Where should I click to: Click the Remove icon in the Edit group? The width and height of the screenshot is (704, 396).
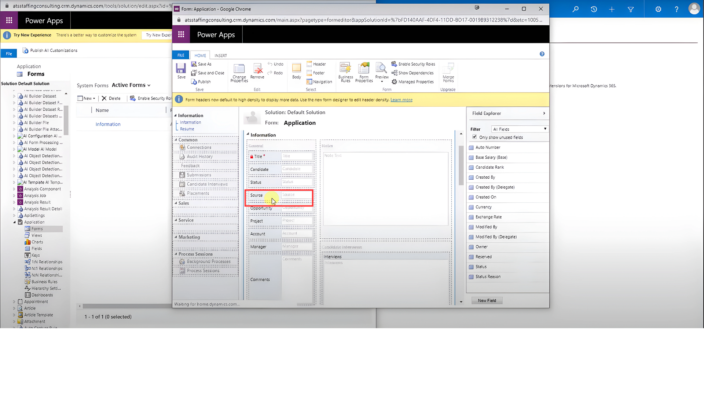point(257,71)
